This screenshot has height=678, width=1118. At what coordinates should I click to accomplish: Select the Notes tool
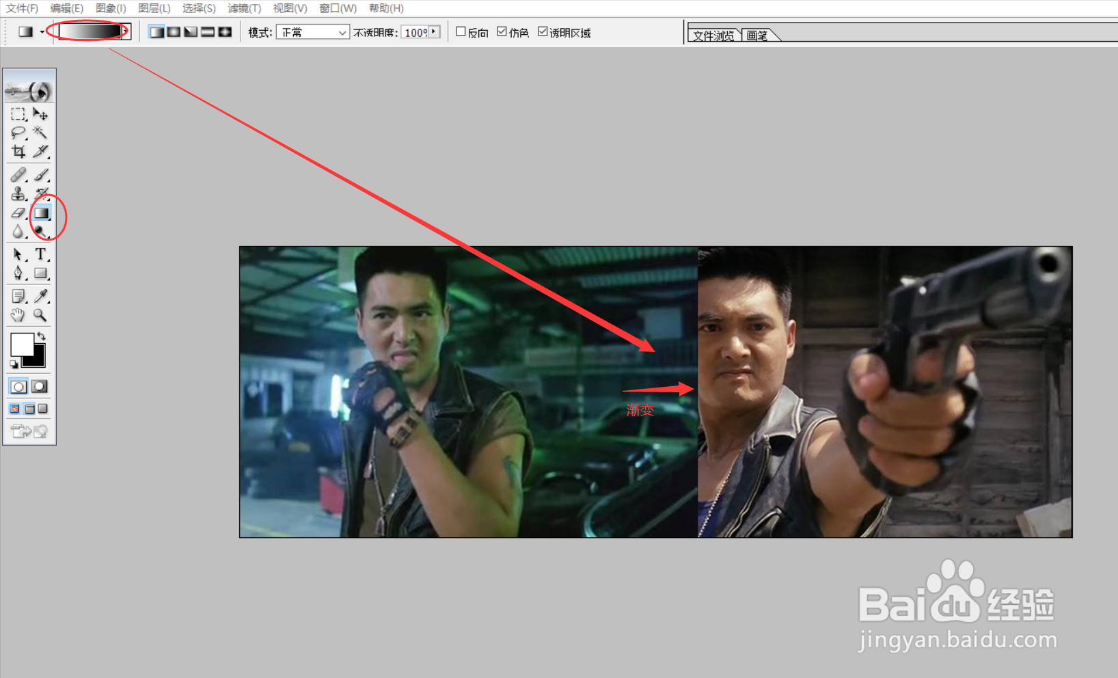[x=18, y=296]
